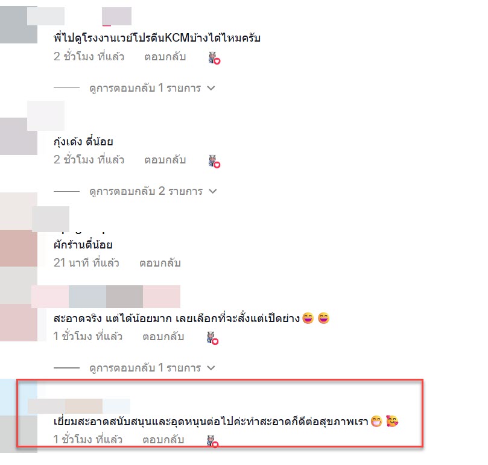Expand the 2 replies under the กุ้งเด้ง ตื๋น้อย comment

coord(153,191)
